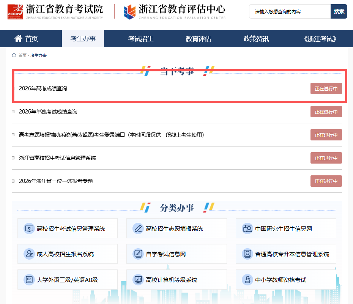353x304 pixels.
Task: Click the 浙江省教育评估中心 title text
Action: click(x=182, y=9)
